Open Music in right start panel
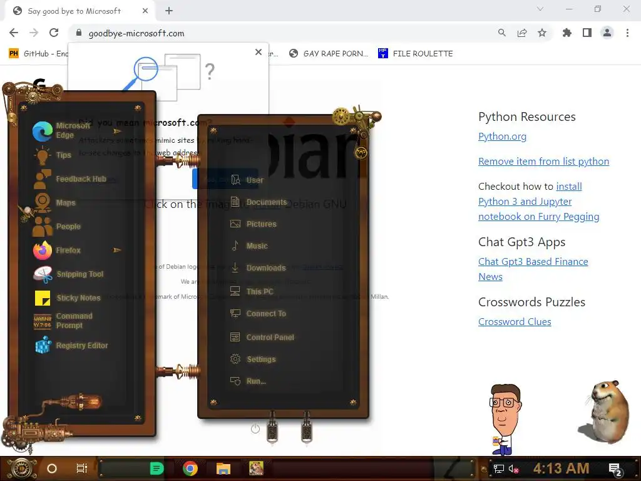Screen dimensions: 641x481 tap(249, 246)
